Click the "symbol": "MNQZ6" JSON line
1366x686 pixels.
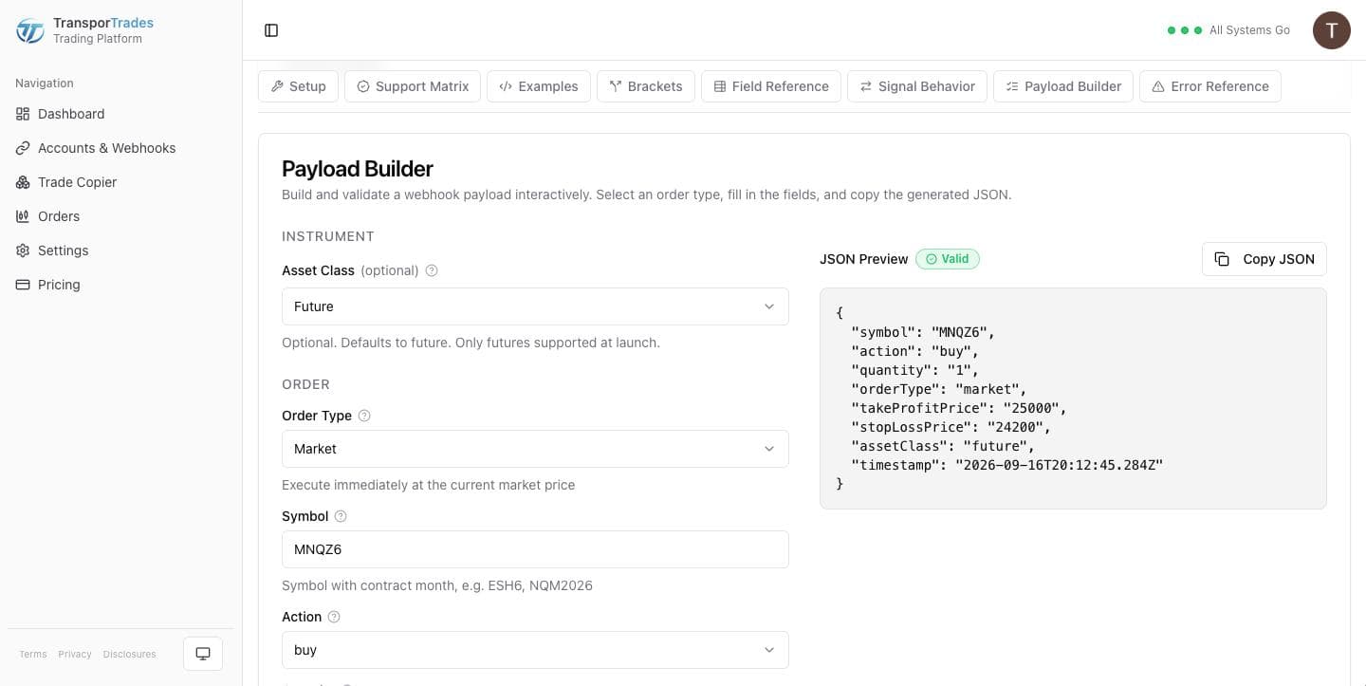923,332
